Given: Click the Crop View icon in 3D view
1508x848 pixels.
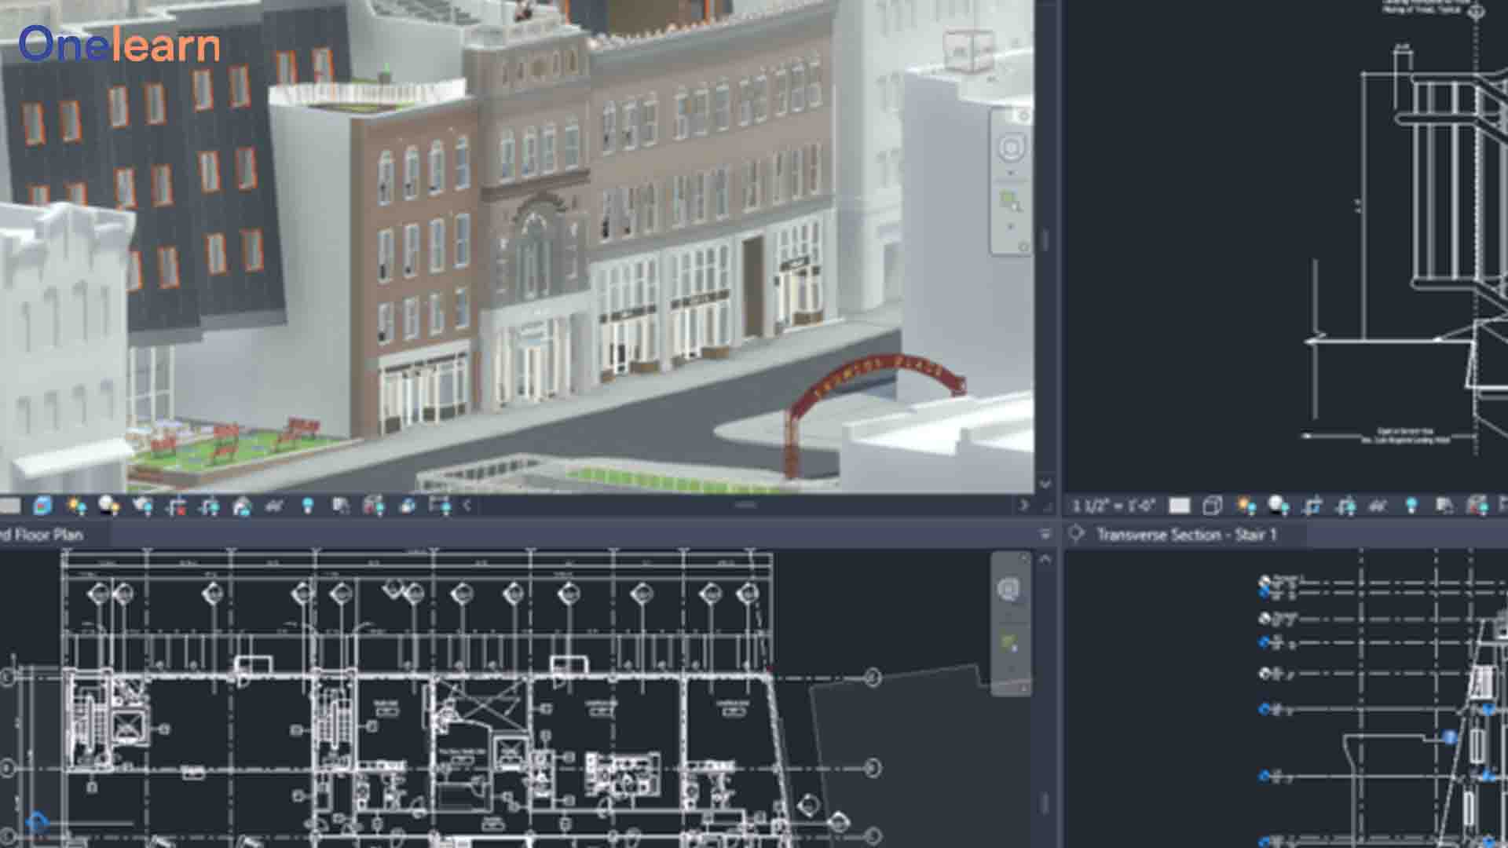Looking at the screenshot, I should click(176, 506).
